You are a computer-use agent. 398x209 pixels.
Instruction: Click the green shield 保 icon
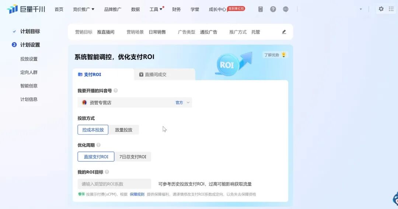(x=81, y=194)
